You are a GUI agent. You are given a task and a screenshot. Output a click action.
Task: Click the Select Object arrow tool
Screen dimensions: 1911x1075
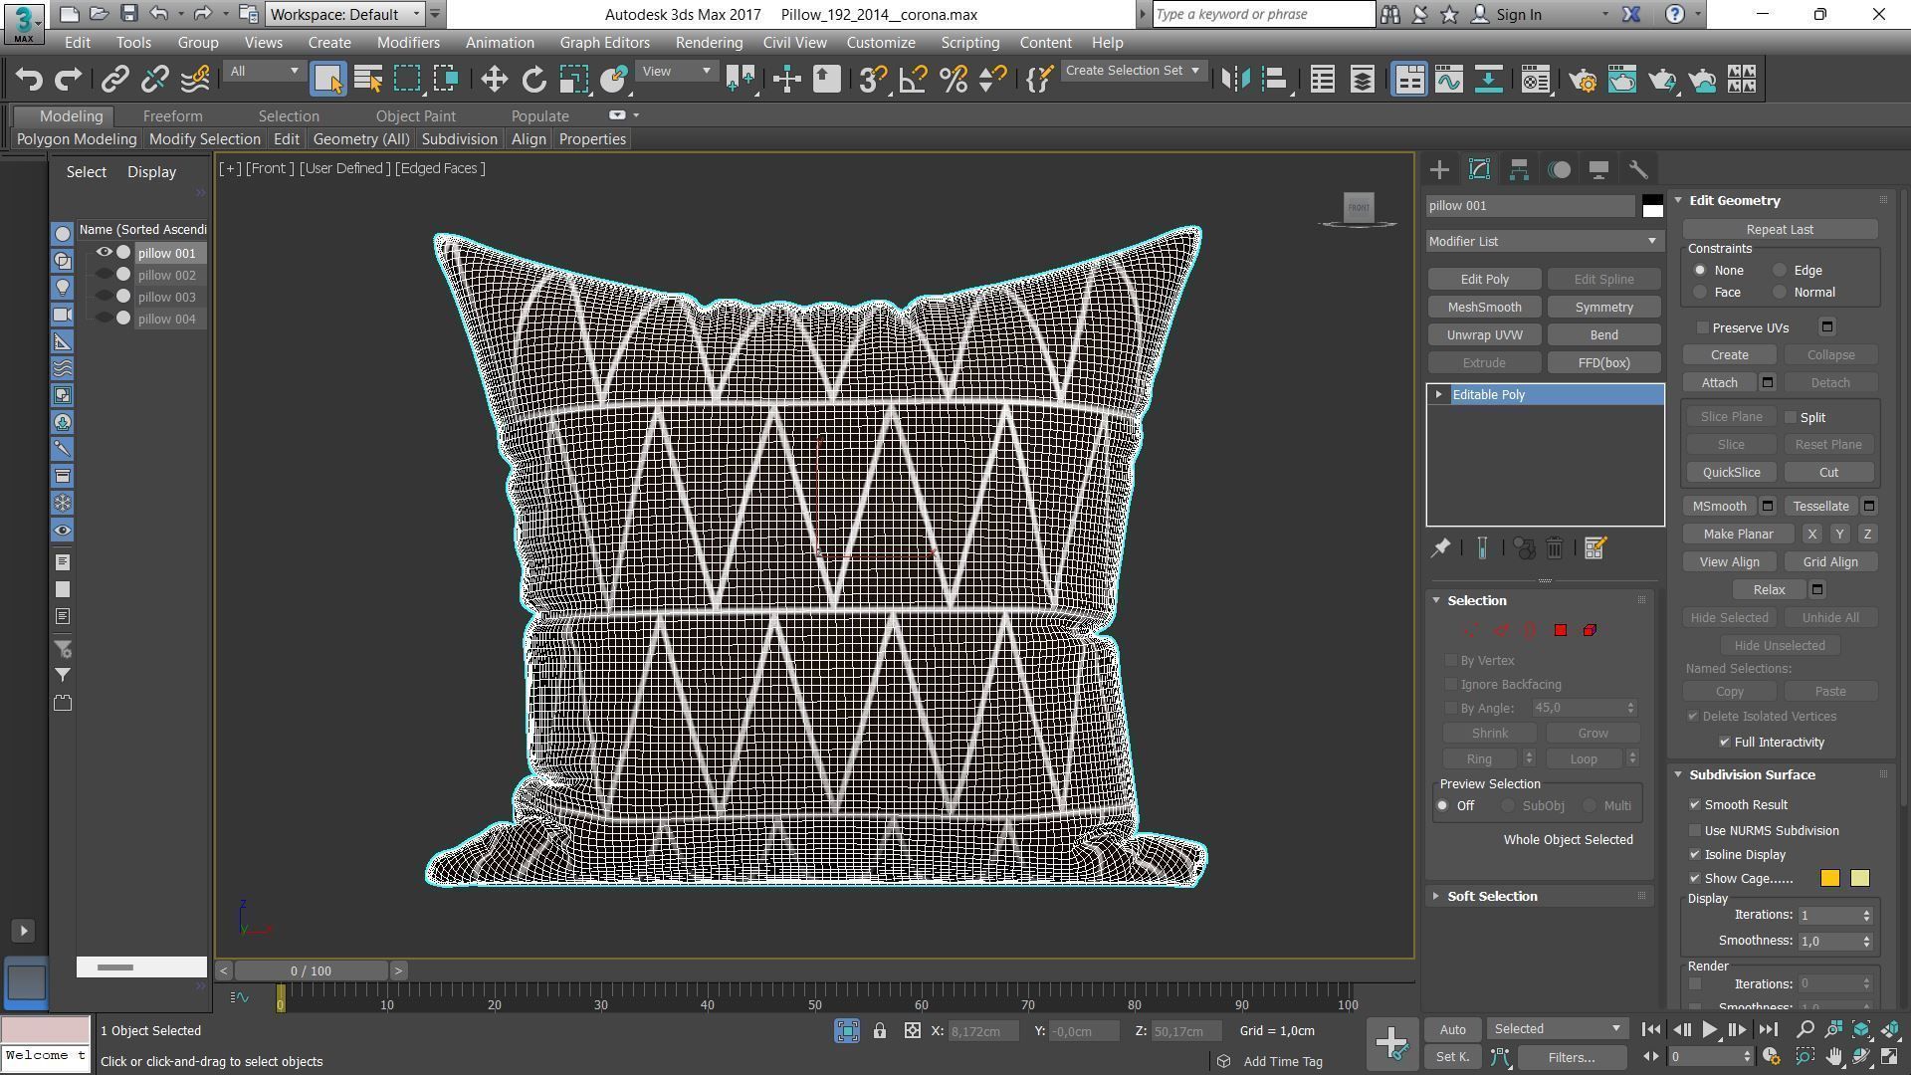click(x=327, y=80)
